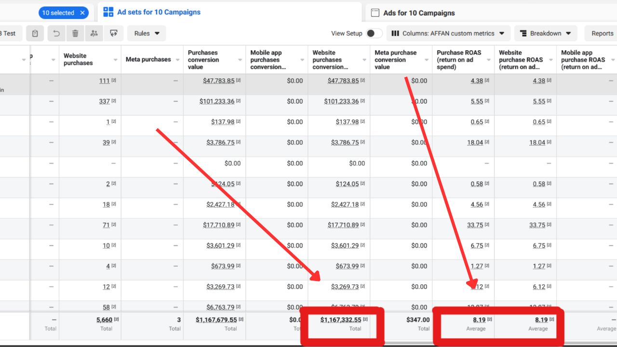Click the trash delete icon

(x=75, y=33)
